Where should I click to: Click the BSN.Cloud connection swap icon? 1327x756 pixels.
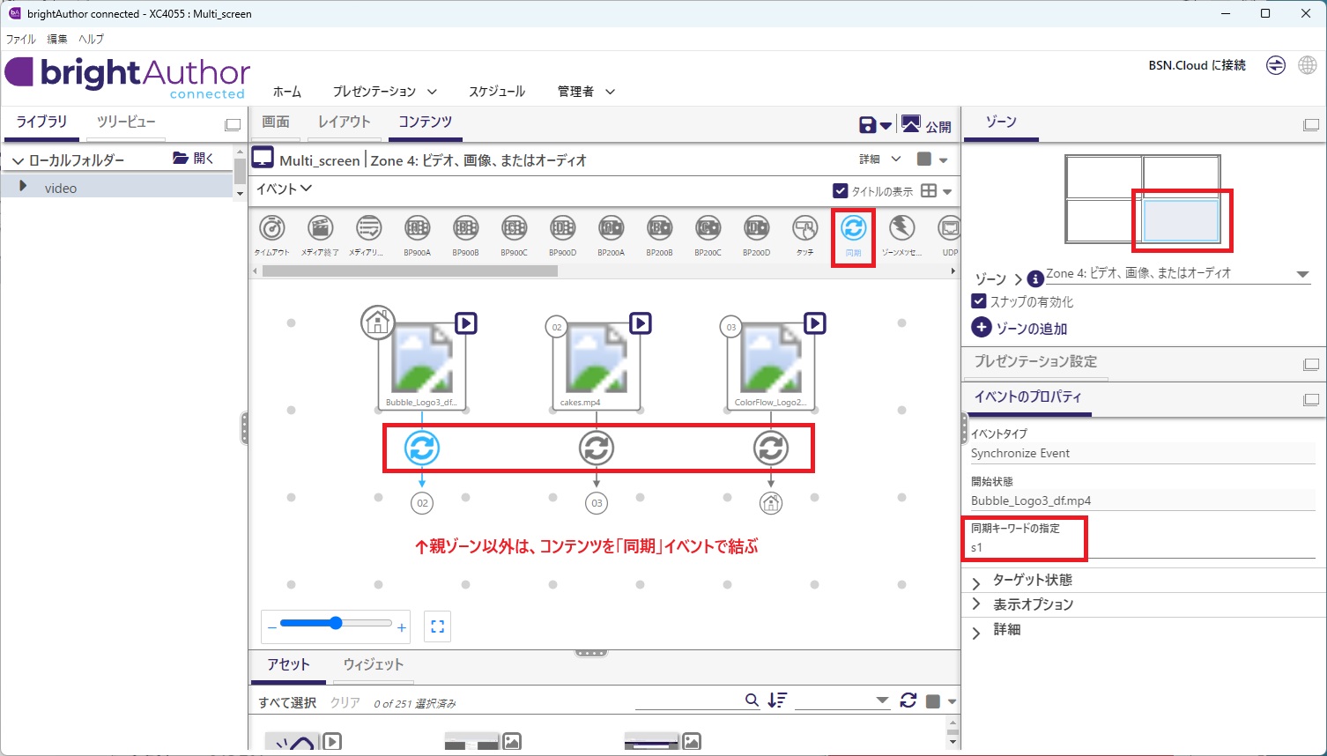[1275, 65]
